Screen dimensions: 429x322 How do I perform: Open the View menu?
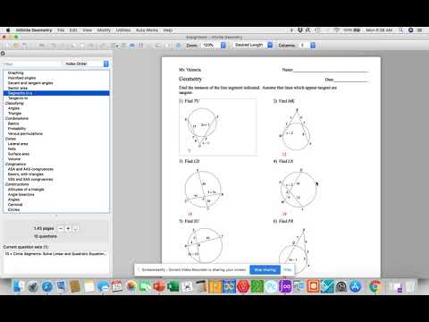pyautogui.click(x=88, y=30)
